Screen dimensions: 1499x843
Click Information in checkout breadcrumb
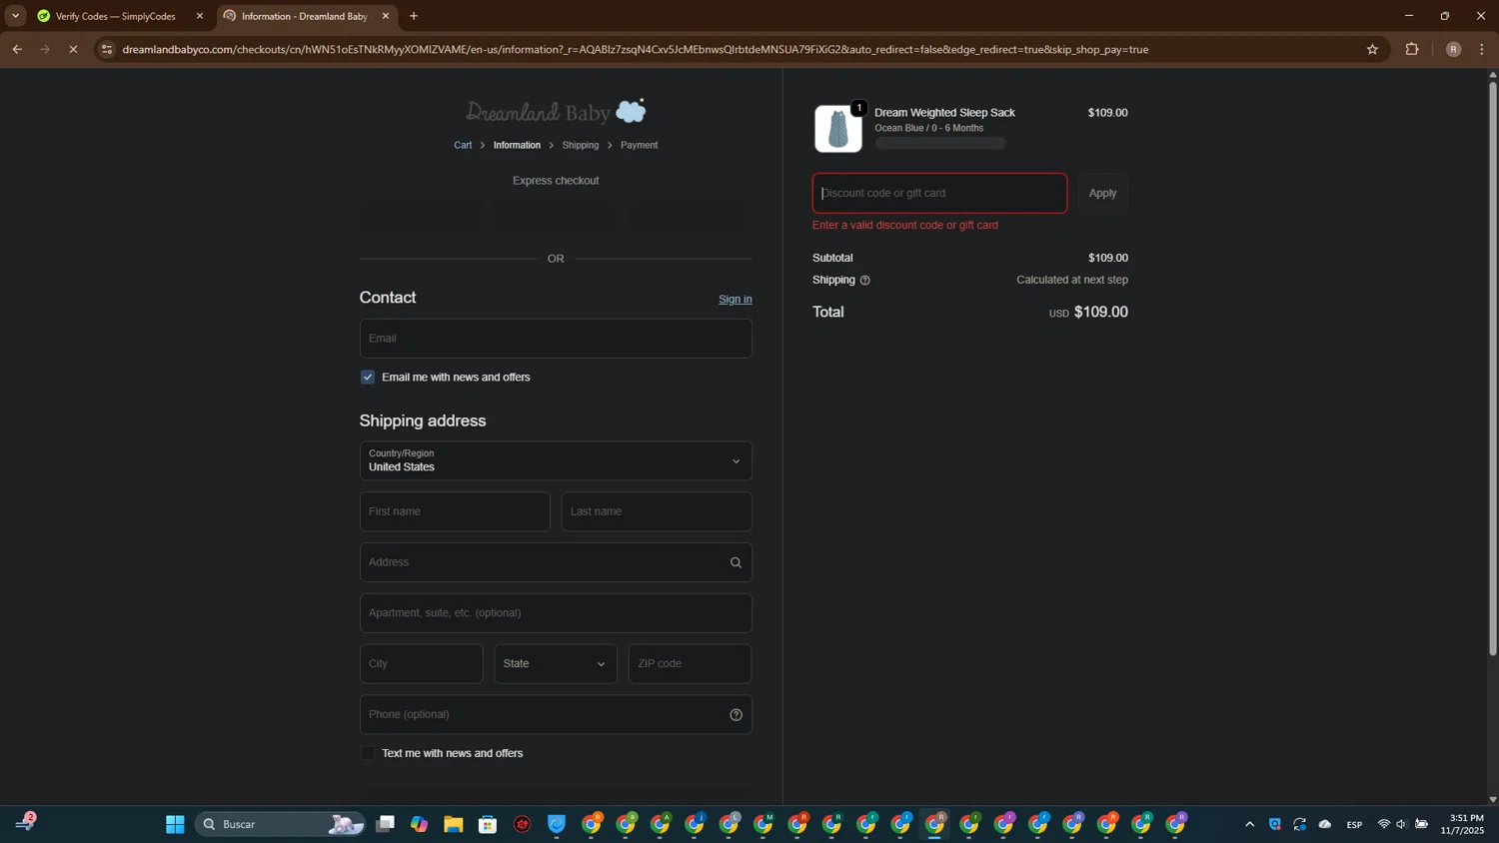pos(517,145)
